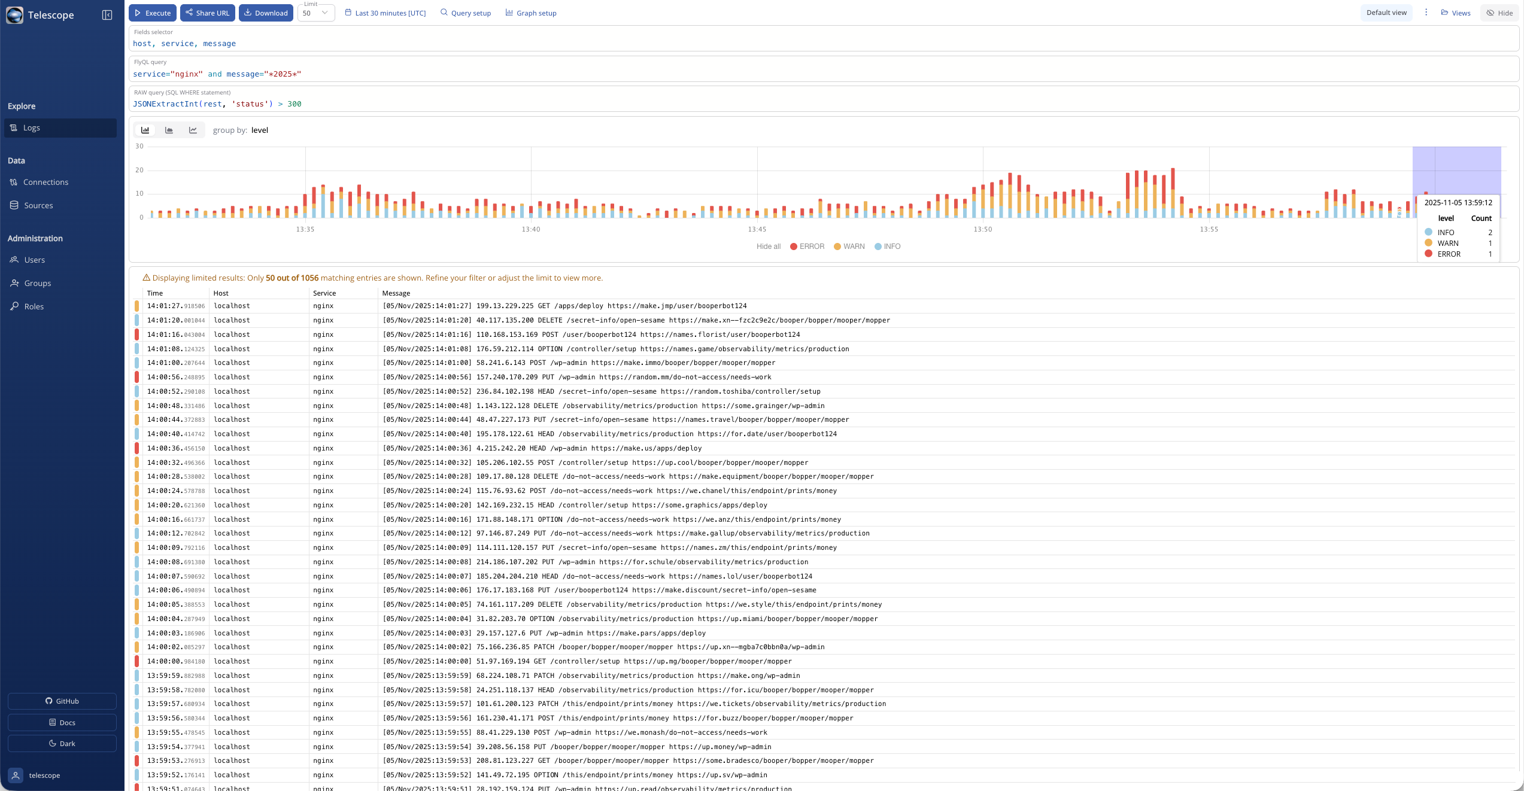Toggle WARN series in chart legend
The height and width of the screenshot is (791, 1524).
click(849, 247)
